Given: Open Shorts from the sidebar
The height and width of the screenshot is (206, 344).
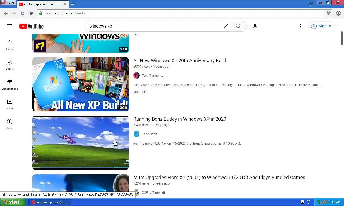Looking at the screenshot, I should pyautogui.click(x=10, y=65).
